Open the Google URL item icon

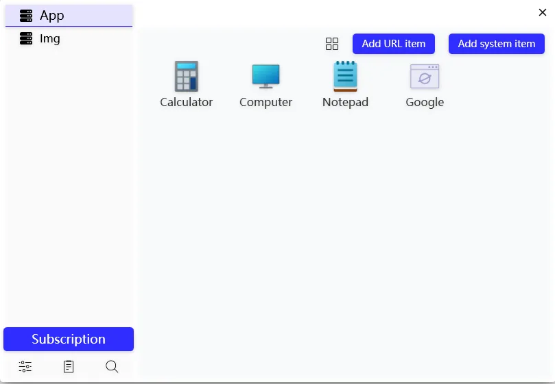425,76
